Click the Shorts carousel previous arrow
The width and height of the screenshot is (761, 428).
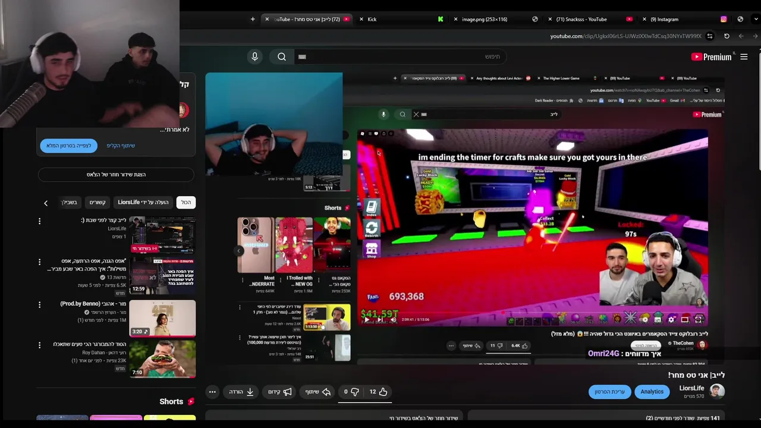click(239, 251)
